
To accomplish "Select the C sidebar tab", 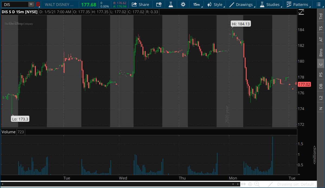I will pyautogui.click(x=321, y=64).
